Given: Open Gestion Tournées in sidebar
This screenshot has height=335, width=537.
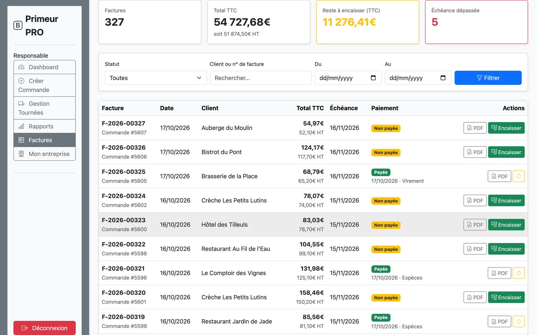Looking at the screenshot, I should point(45,108).
